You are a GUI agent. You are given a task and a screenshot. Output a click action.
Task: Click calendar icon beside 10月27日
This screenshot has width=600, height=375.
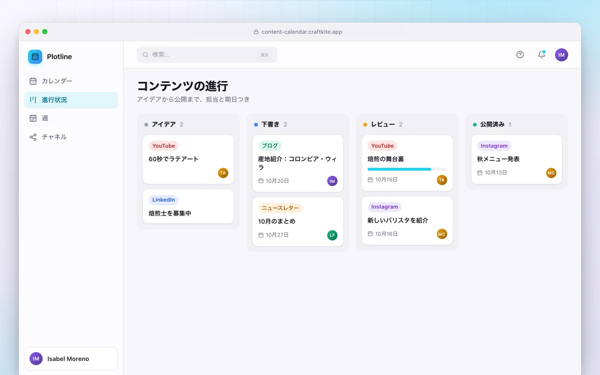[261, 235]
